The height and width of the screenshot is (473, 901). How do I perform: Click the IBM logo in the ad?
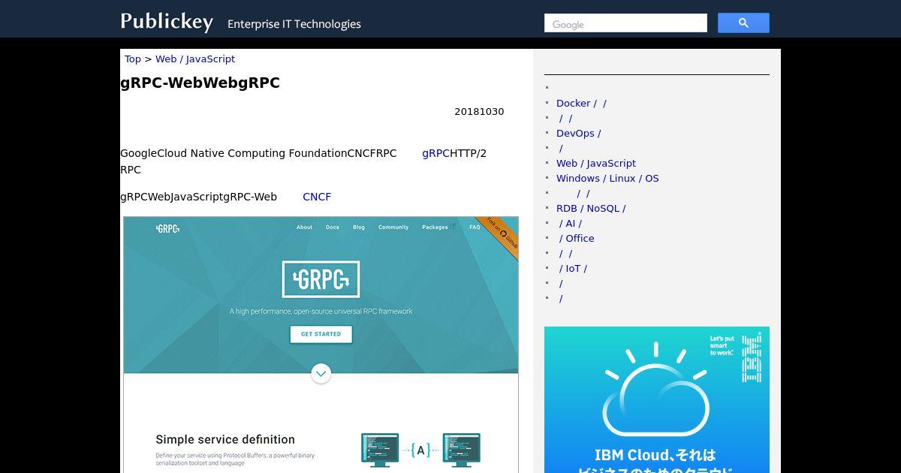click(752, 357)
